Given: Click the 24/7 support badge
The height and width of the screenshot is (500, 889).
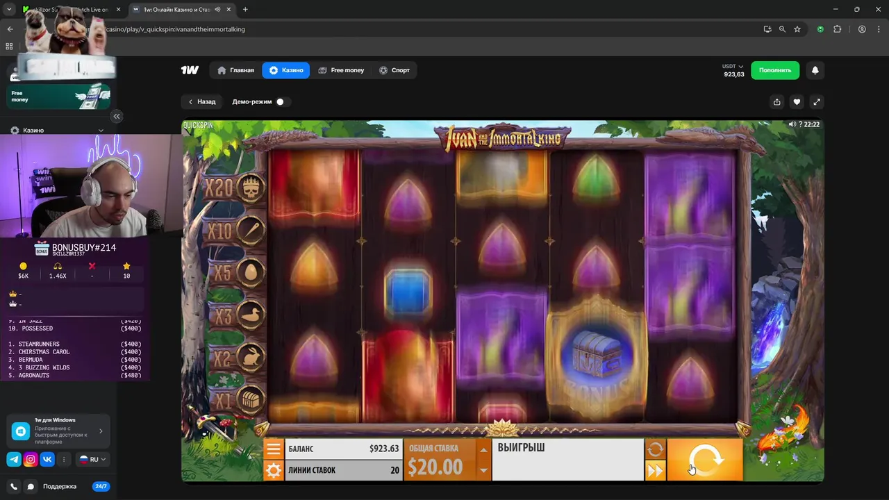Looking at the screenshot, I should coord(101,486).
